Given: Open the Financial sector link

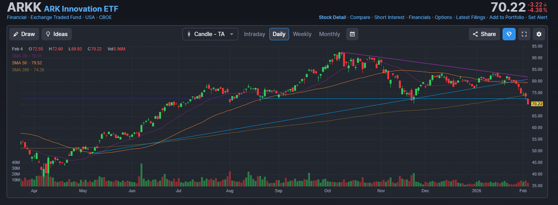Looking at the screenshot, I should [17, 17].
